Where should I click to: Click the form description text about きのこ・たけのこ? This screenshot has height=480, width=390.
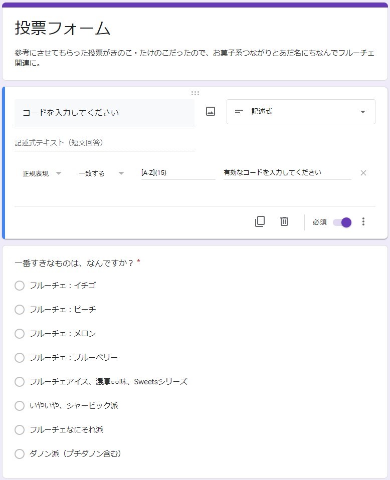(x=194, y=58)
